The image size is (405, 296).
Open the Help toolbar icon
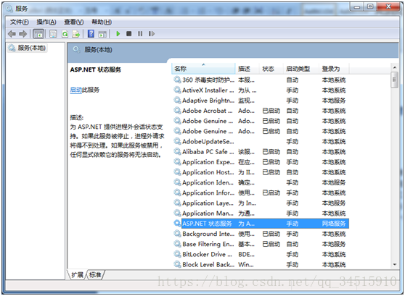[x=91, y=34]
